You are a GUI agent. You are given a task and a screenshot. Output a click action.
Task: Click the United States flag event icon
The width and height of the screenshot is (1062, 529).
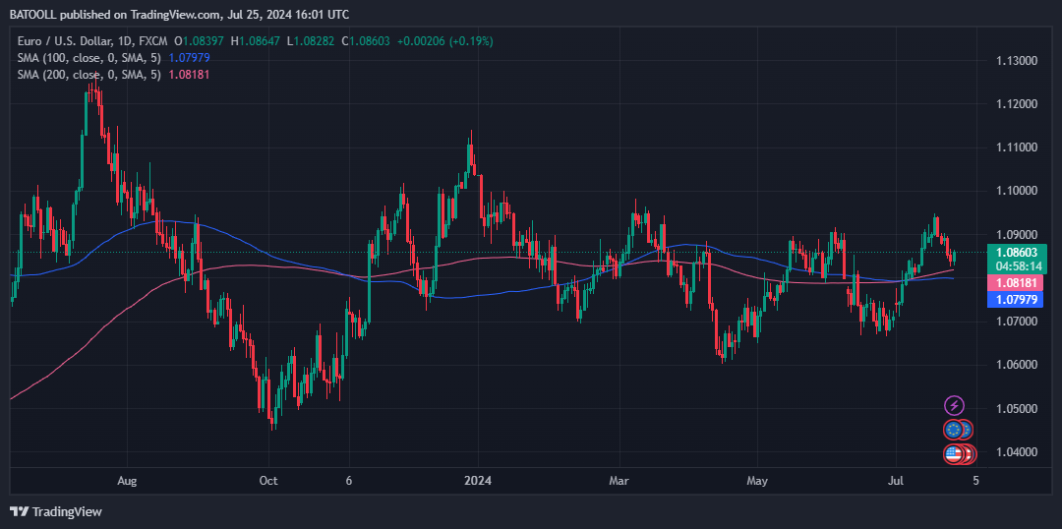click(x=953, y=453)
